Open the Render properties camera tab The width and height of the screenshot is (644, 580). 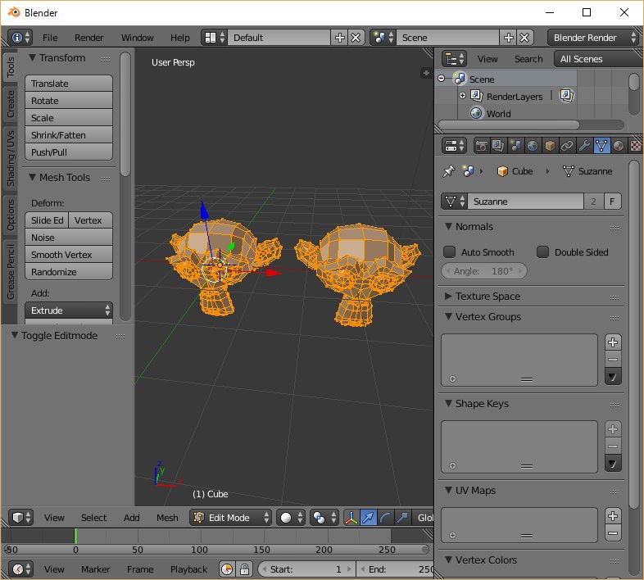[x=481, y=146]
